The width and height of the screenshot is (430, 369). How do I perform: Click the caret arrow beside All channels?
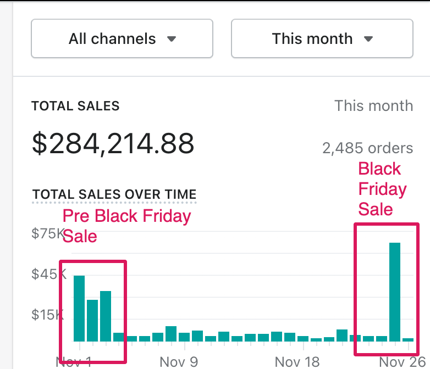click(172, 39)
